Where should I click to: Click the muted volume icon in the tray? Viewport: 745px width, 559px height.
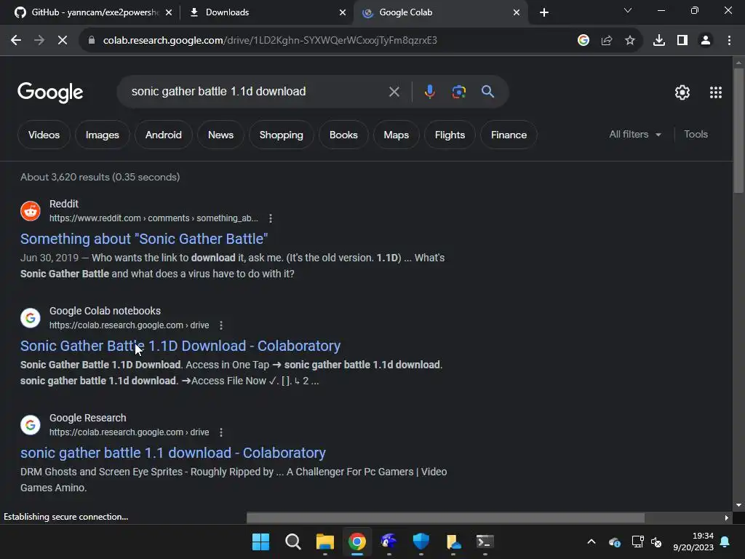tap(656, 542)
